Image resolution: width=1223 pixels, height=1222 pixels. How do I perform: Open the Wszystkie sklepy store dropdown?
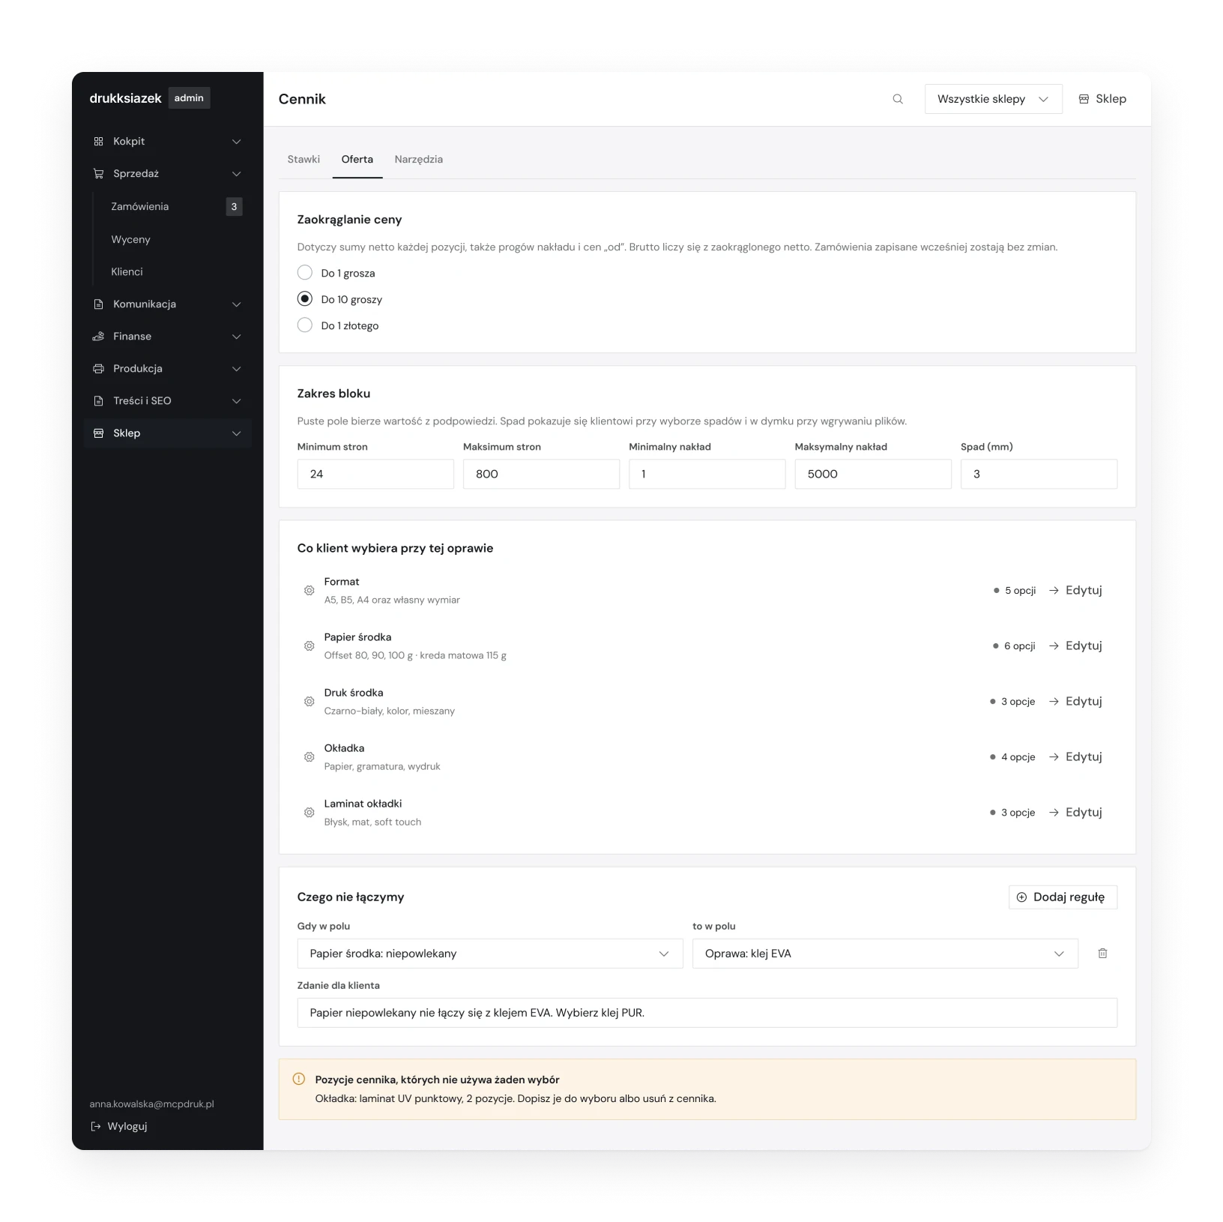point(993,99)
